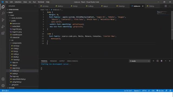
Task: Open notifications bell in status bar
Action: tap(170, 91)
